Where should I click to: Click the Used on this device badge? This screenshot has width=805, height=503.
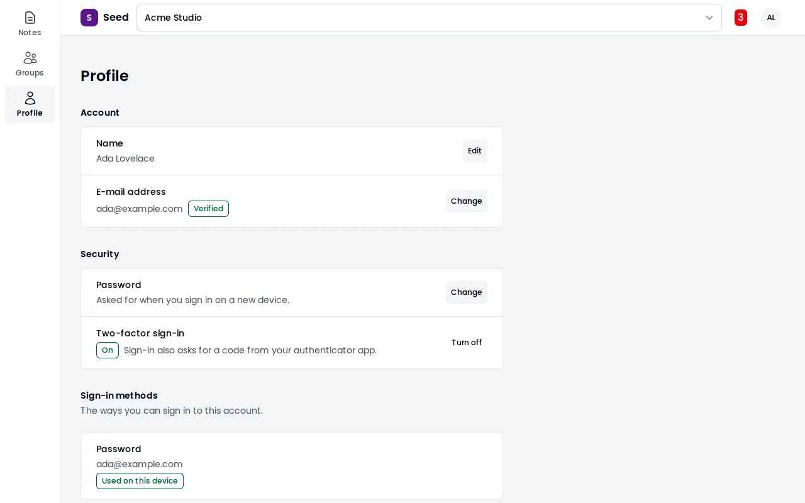point(140,481)
